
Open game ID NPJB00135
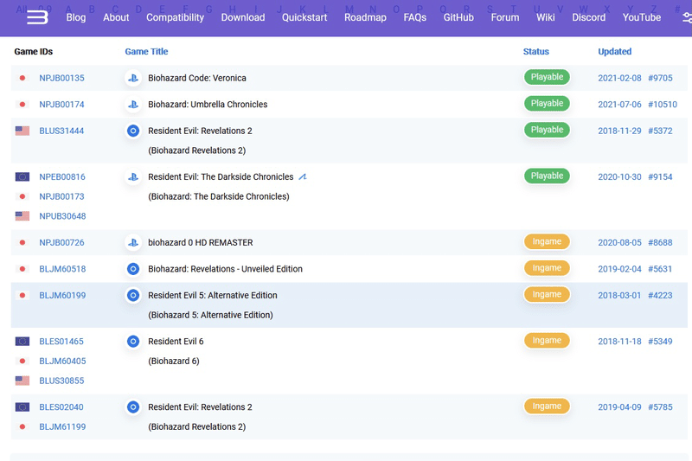pyautogui.click(x=61, y=78)
